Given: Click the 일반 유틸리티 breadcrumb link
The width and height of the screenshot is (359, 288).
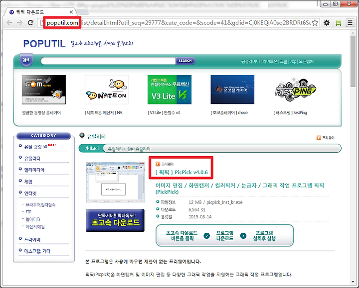Looking at the screenshot, I should 139,149.
